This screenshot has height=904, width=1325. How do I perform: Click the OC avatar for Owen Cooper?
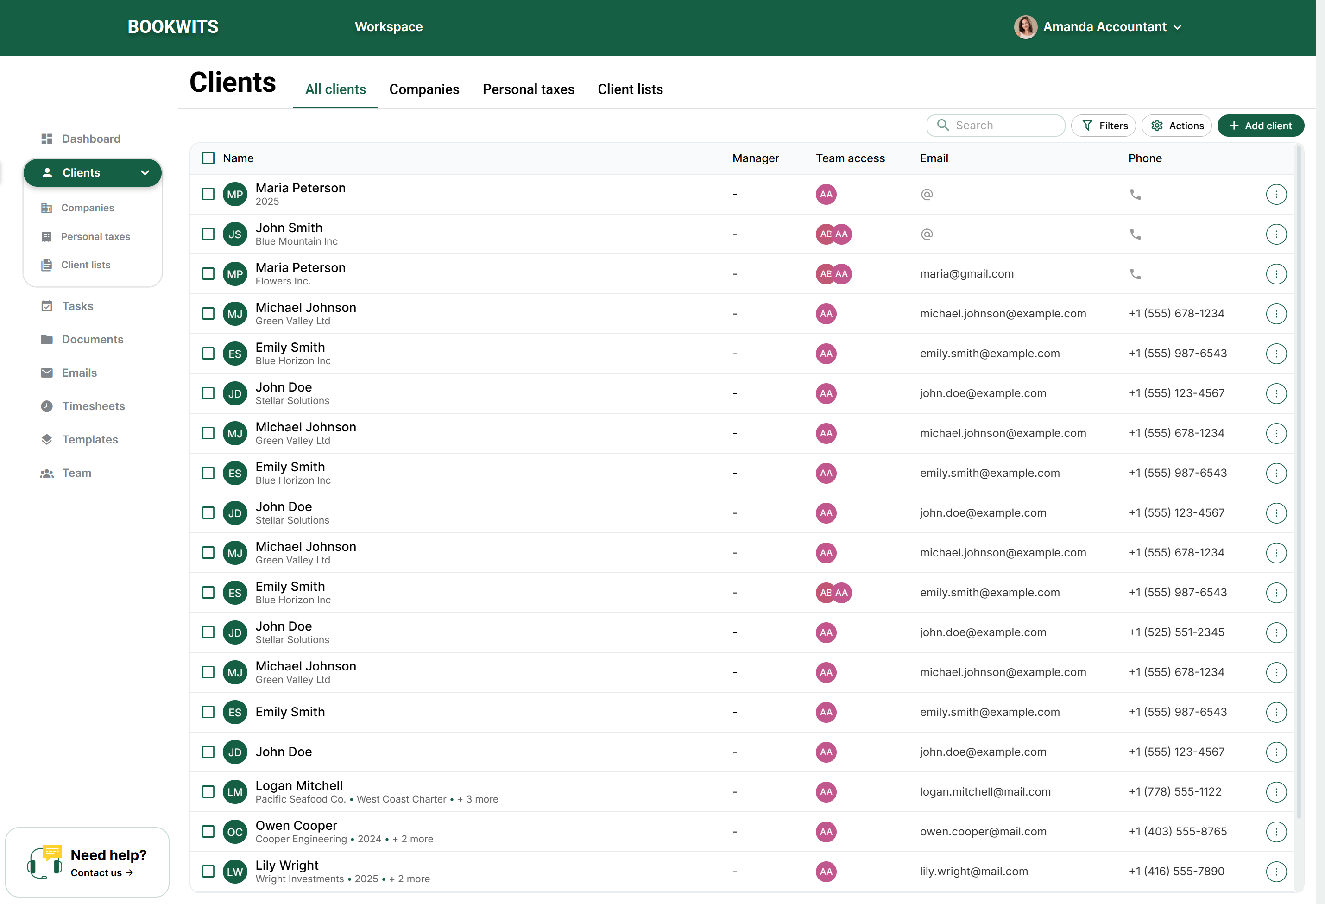click(x=235, y=832)
